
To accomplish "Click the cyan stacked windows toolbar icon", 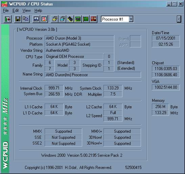I will click(63, 19).
